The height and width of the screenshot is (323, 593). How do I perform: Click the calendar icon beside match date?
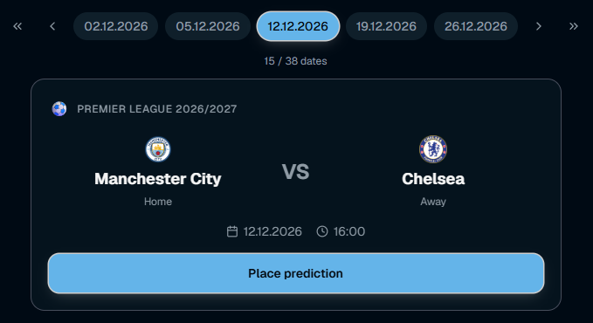(232, 231)
